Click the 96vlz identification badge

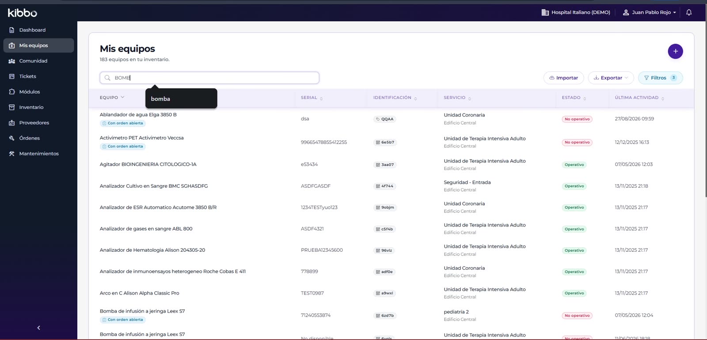(384, 250)
